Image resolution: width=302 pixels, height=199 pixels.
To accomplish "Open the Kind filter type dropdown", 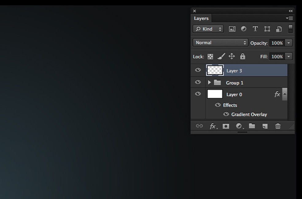I will 208,29.
